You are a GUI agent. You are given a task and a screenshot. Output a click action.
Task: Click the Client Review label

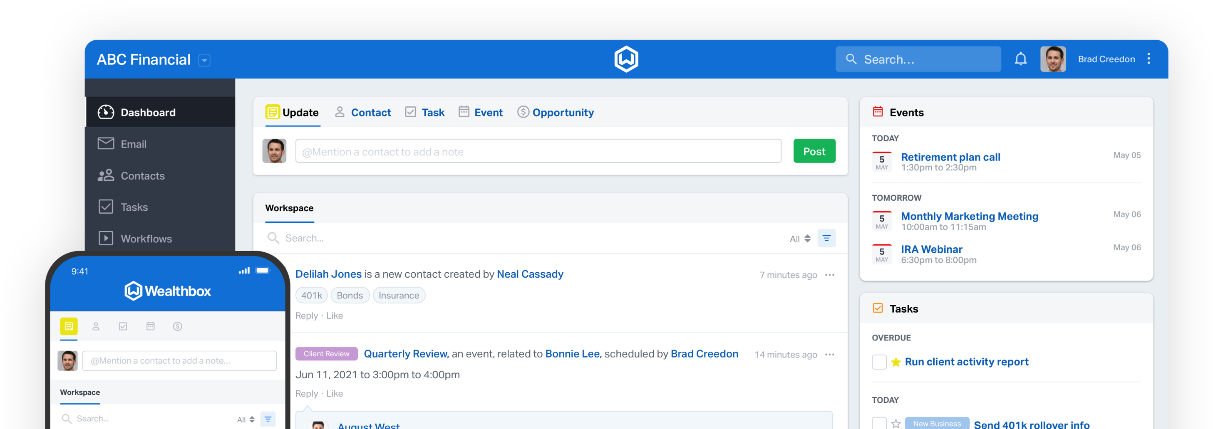pyautogui.click(x=326, y=354)
